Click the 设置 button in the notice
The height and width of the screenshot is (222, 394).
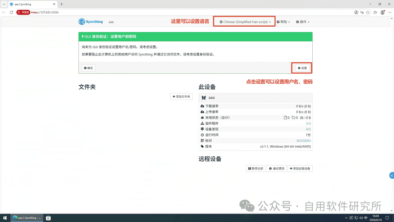coord(302,68)
